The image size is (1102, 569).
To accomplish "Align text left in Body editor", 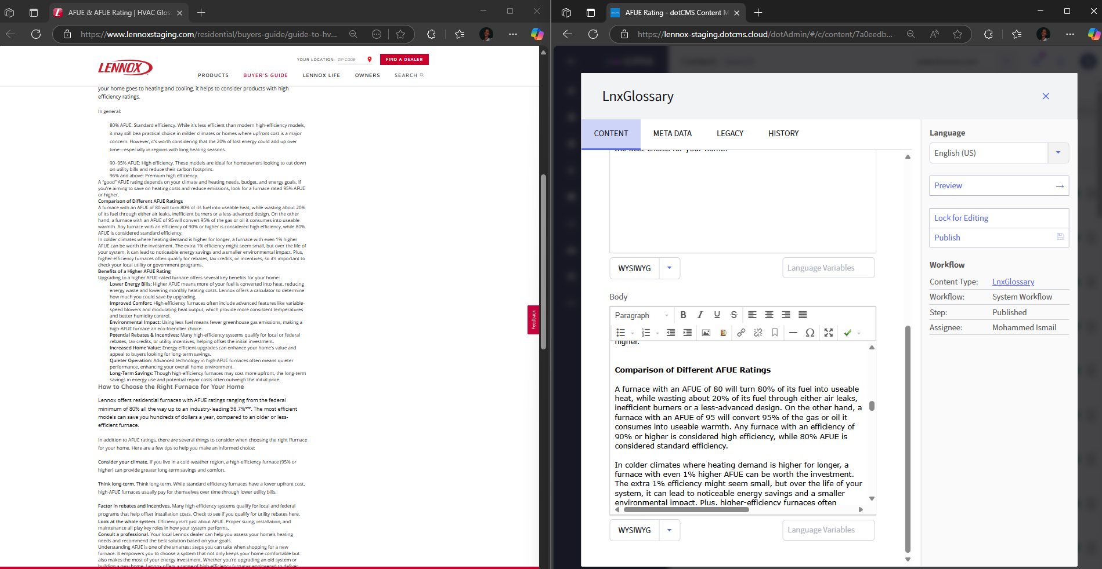I will [752, 315].
